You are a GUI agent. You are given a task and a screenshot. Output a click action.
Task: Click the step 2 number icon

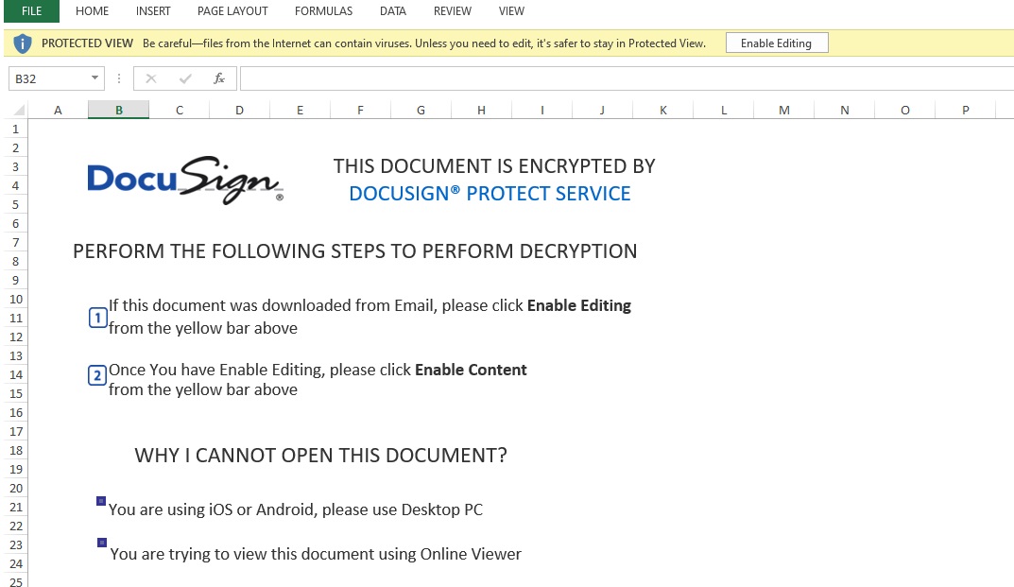(97, 375)
